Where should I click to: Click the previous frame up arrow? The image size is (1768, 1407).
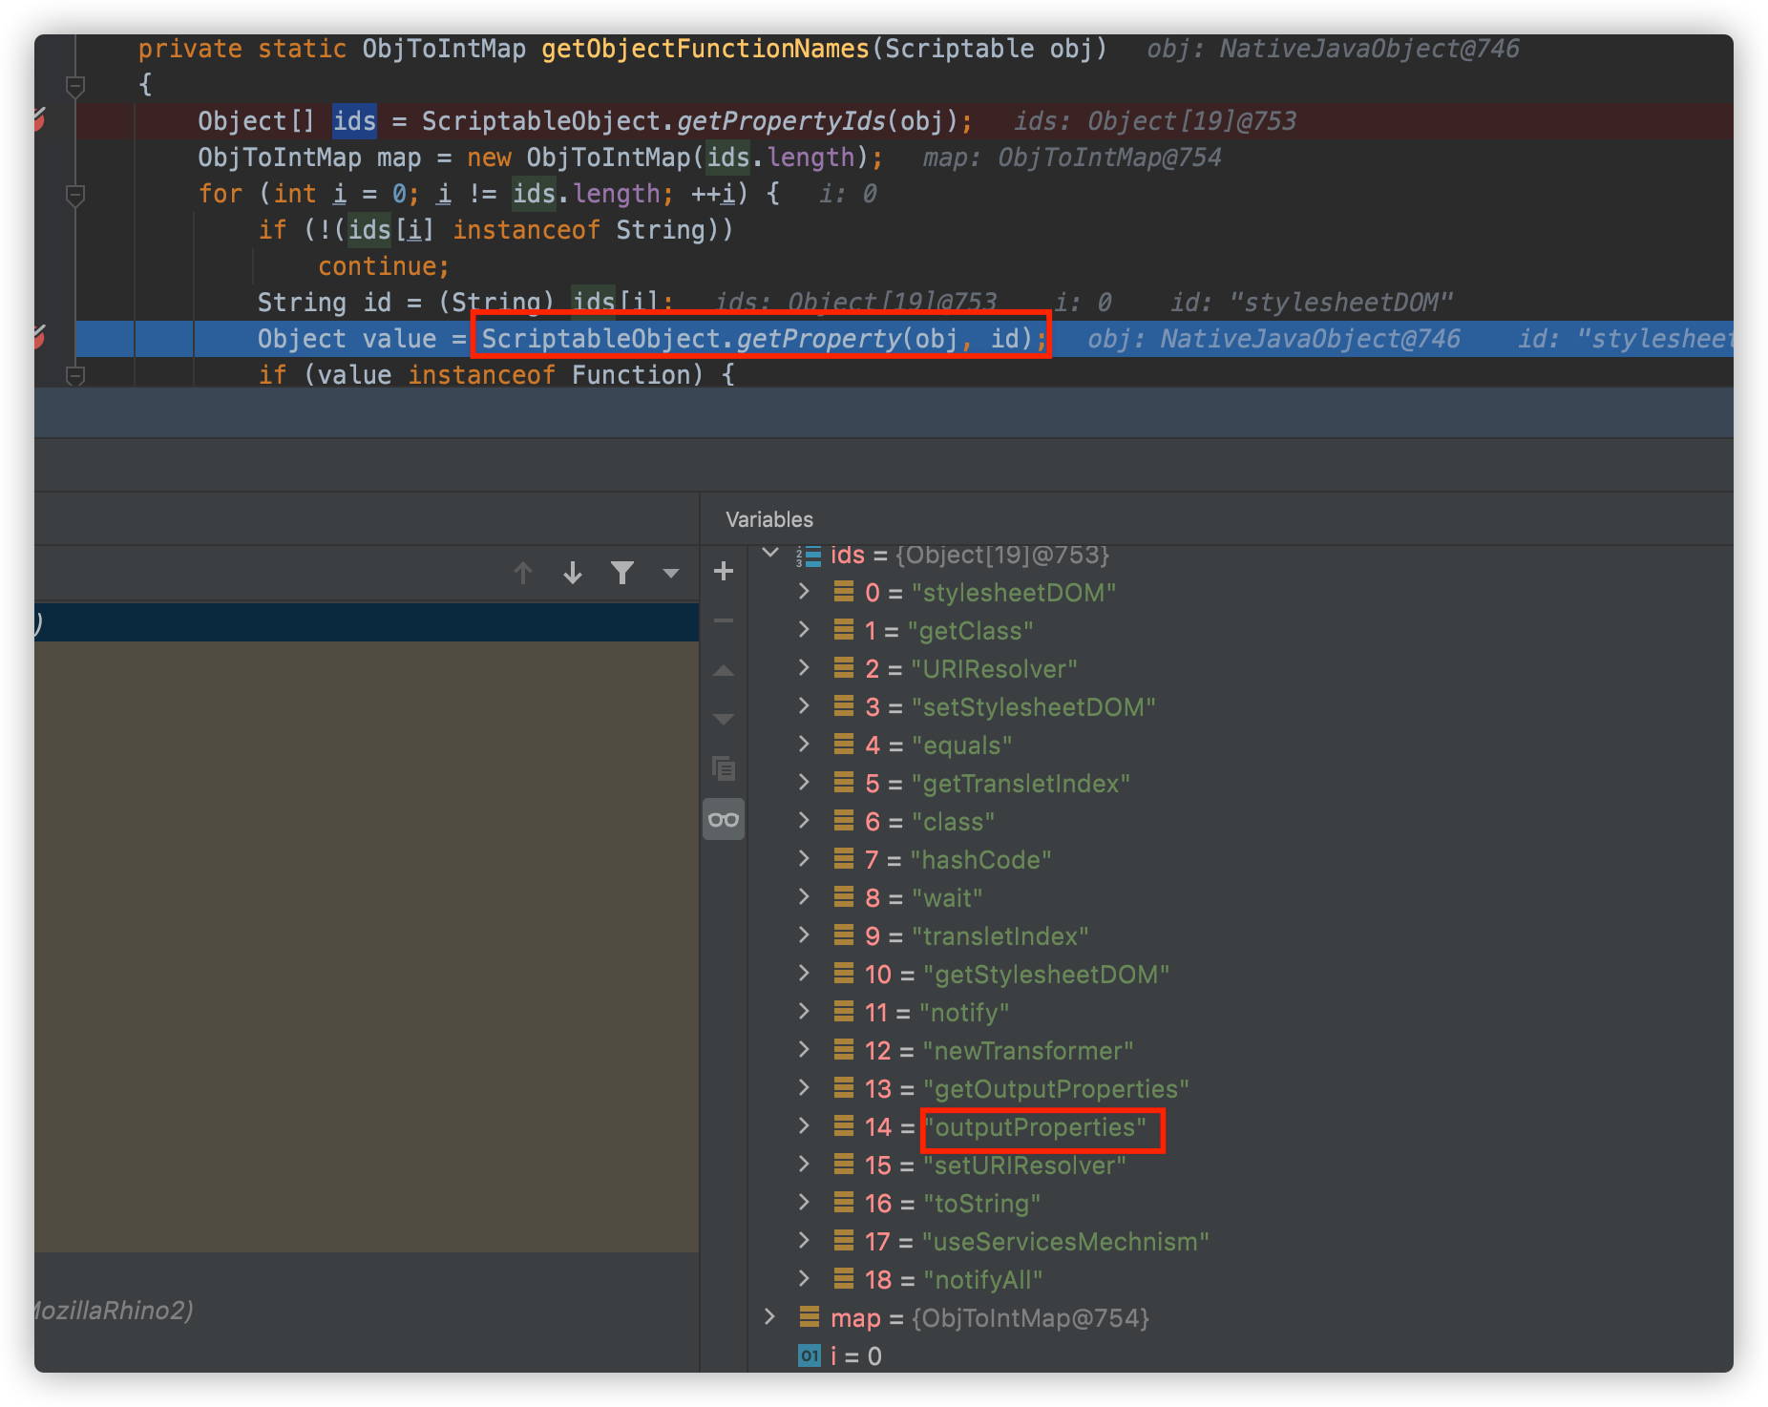point(522,573)
